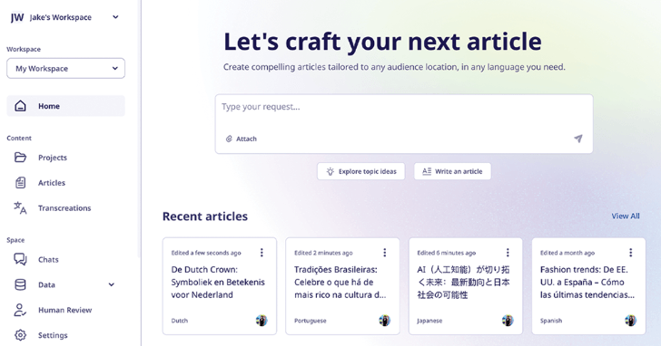Click 'Edited a few seconds ago' text
Image resolution: width=661 pixels, height=346 pixels.
tap(206, 253)
